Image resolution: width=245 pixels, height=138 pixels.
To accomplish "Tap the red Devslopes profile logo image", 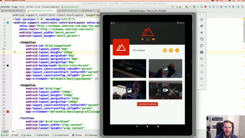I will tap(121, 47).
